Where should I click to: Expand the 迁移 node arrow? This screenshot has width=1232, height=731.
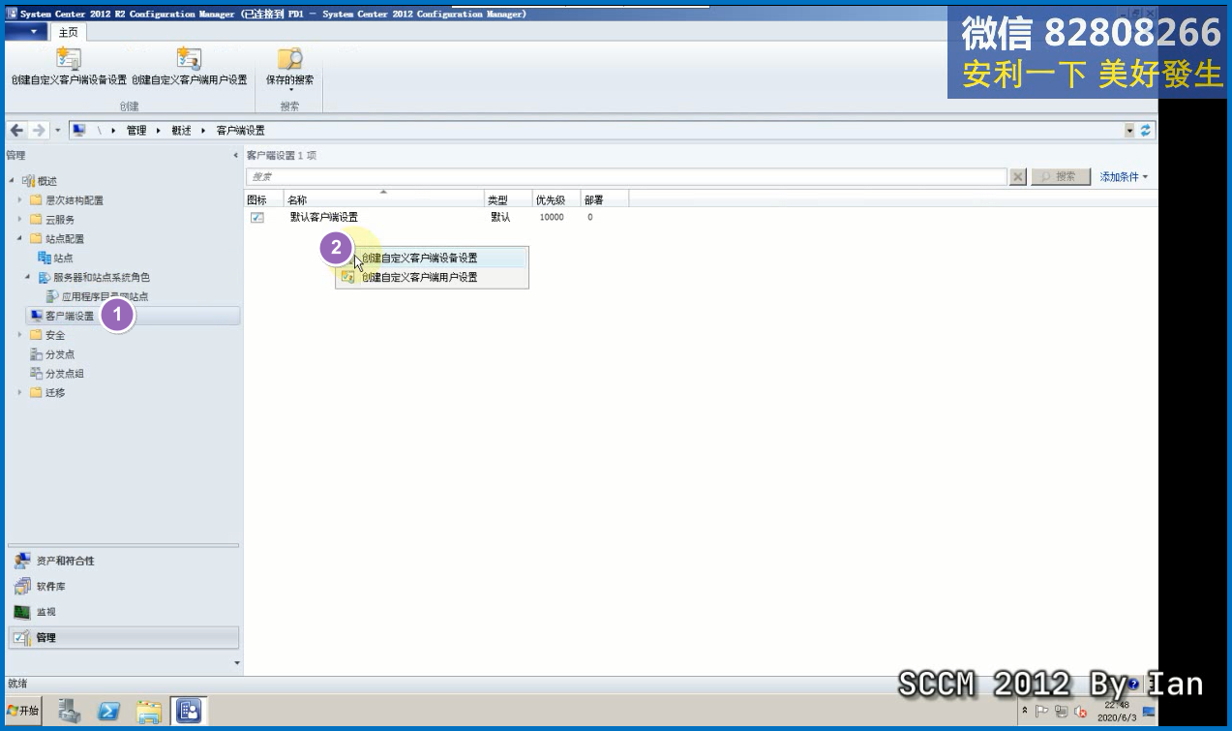point(20,393)
